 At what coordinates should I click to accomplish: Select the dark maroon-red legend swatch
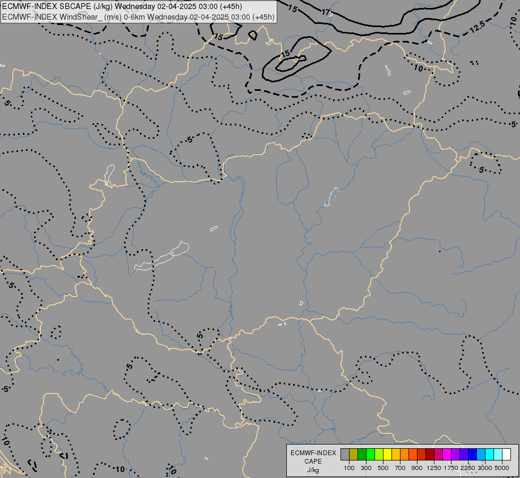click(430, 454)
